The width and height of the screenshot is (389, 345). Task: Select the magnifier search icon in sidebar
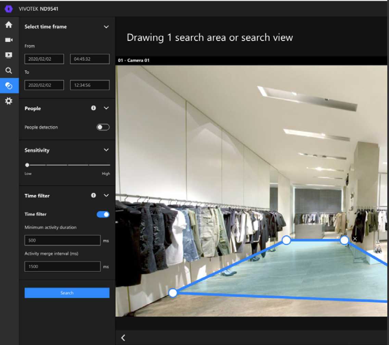(x=9, y=71)
